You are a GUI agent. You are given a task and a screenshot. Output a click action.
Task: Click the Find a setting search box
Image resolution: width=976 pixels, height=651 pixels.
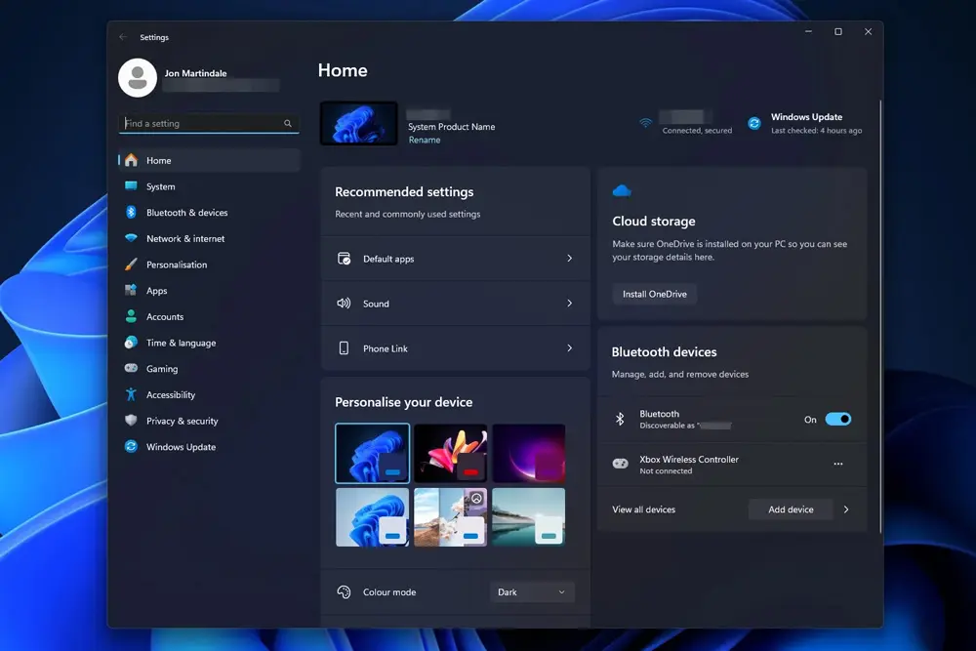tap(209, 123)
